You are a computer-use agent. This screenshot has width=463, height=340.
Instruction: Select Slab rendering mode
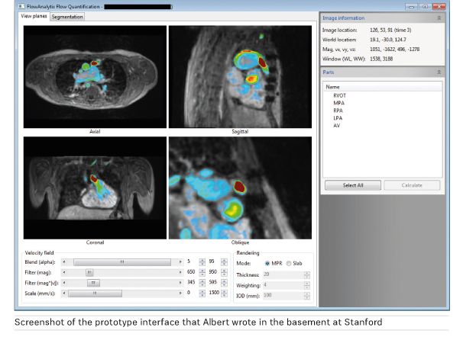pos(287,262)
